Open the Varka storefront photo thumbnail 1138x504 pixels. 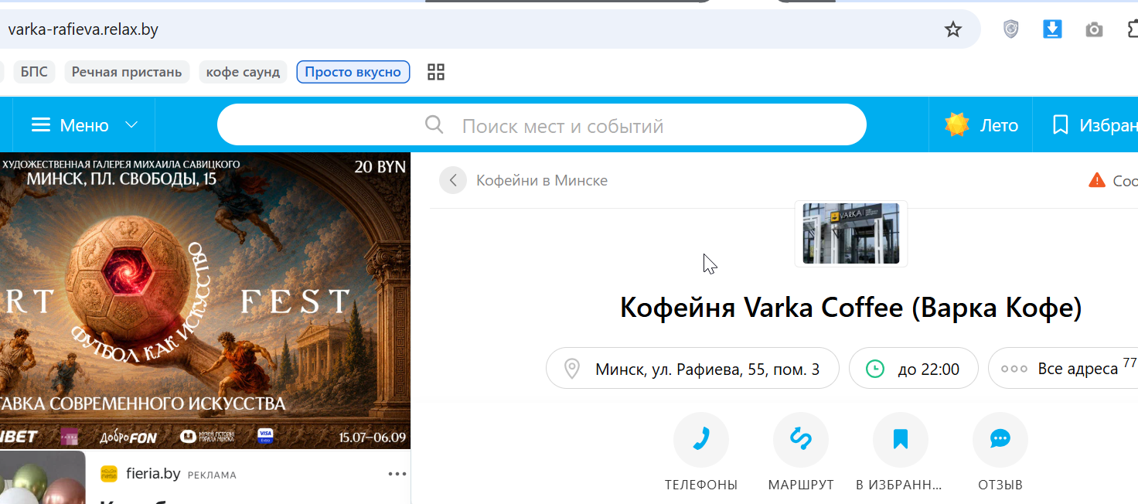[x=850, y=233]
